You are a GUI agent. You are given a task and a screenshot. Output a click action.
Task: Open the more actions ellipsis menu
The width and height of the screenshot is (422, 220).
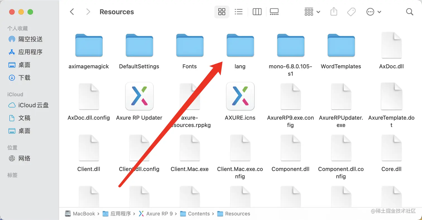373,12
